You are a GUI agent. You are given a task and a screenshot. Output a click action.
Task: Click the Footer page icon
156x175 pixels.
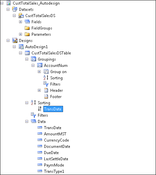(46, 96)
